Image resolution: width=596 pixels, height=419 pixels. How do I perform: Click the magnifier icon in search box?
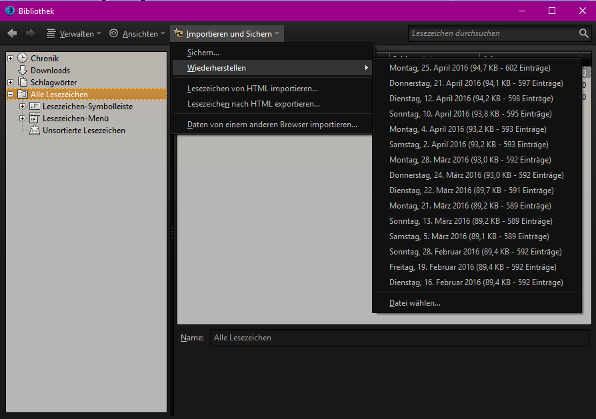pos(583,33)
